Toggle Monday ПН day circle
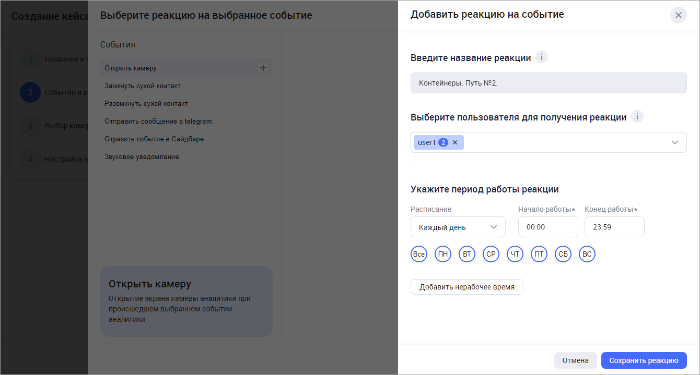Screen dimensions: 700x375 443,255
